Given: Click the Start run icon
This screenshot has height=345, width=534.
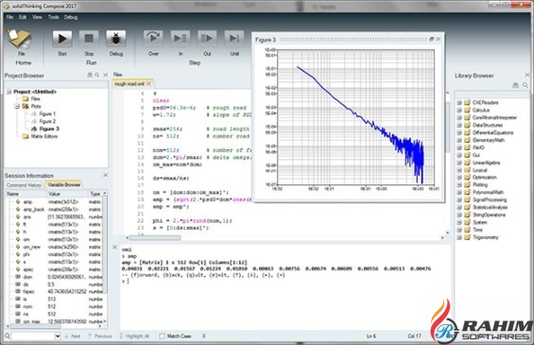Looking at the screenshot, I should 62,39.
